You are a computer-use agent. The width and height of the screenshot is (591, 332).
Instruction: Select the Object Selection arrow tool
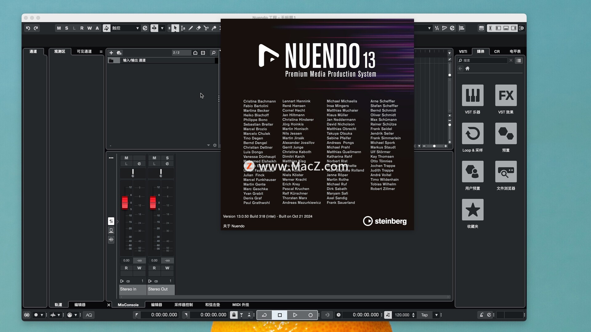pos(175,28)
